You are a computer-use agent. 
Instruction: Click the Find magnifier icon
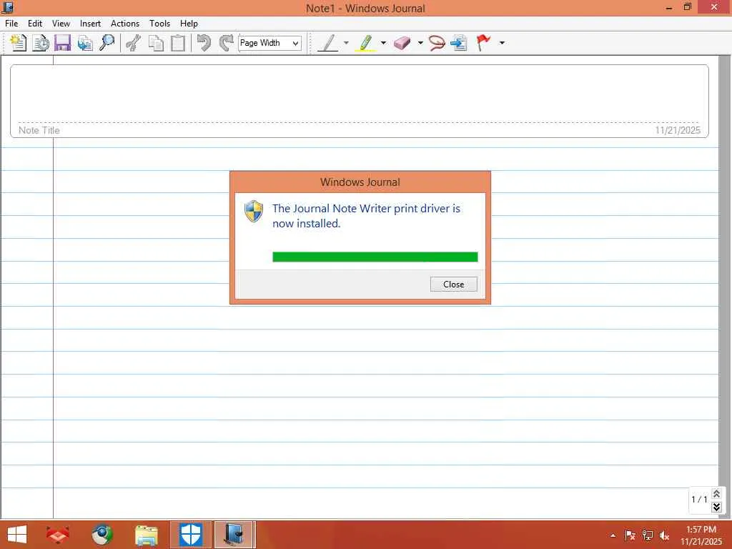(107, 43)
